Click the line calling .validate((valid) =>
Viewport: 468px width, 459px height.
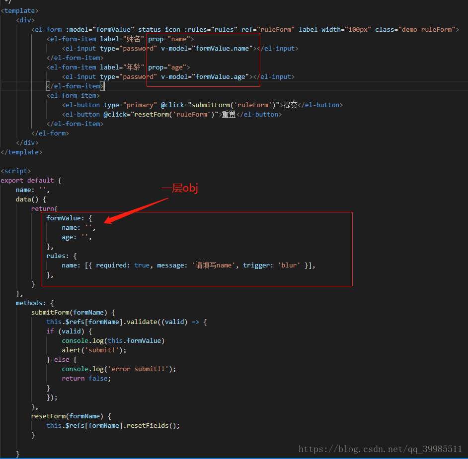pos(127,322)
